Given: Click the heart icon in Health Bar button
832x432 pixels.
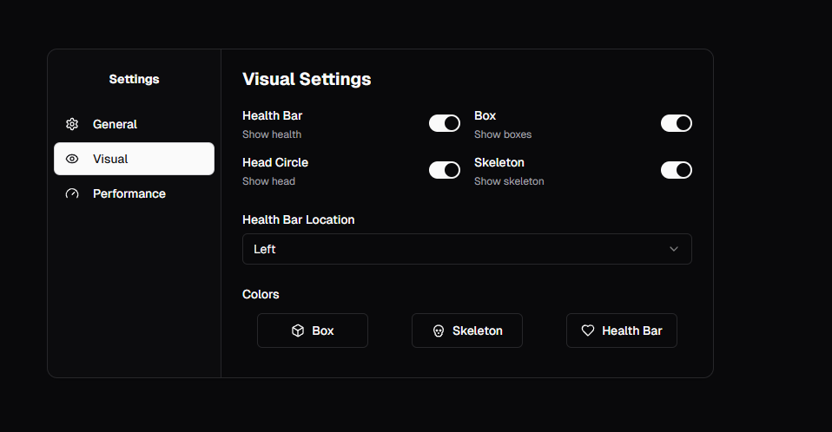Looking at the screenshot, I should click(x=588, y=331).
